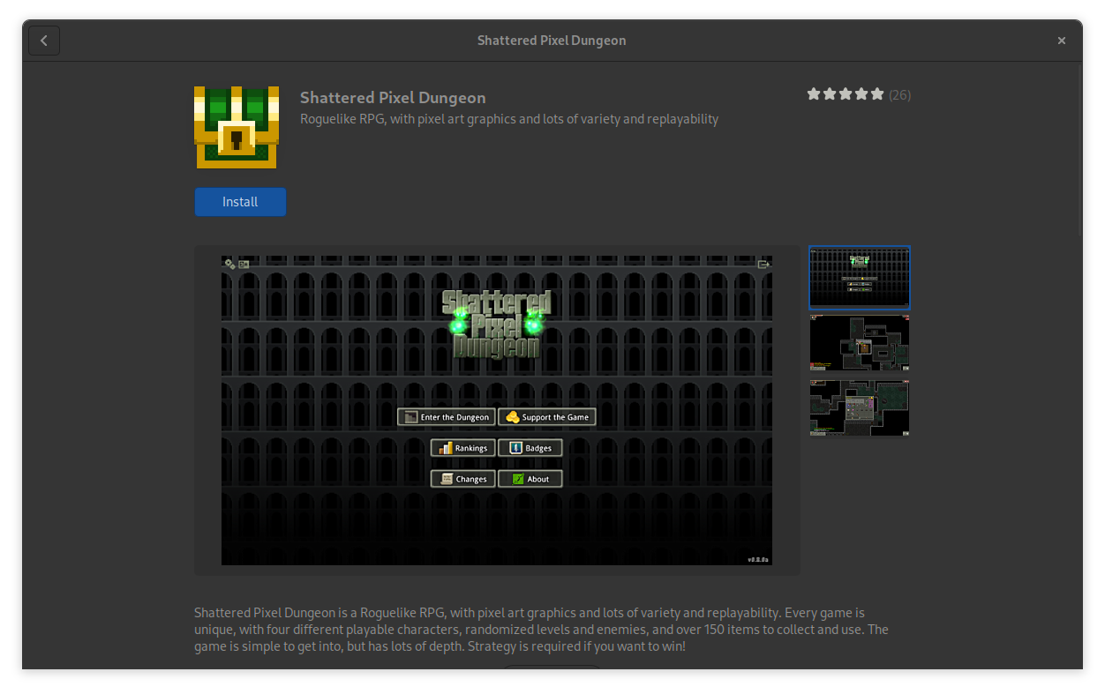Select the third gameplay thumbnail
Viewport: 1105px width, 694px height.
860,408
